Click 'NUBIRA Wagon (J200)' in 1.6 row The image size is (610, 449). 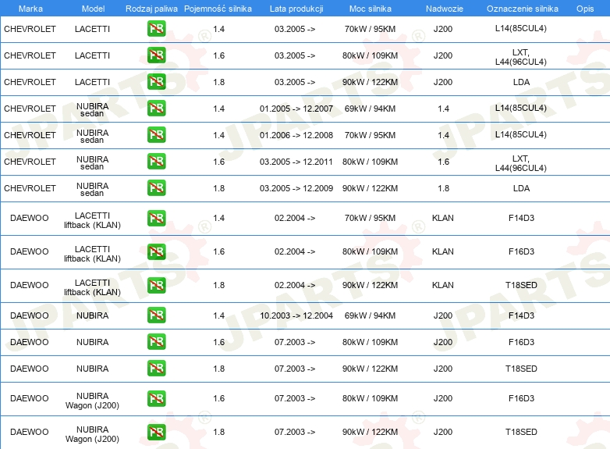pos(92,401)
